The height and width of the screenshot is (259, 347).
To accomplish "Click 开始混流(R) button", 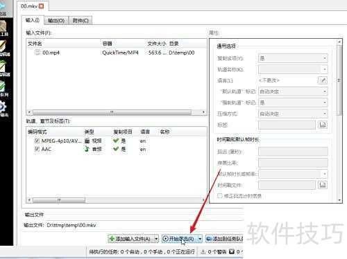I will click(x=180, y=239).
